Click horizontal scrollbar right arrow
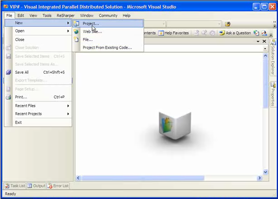This screenshot has height=199, width=278. point(260,178)
